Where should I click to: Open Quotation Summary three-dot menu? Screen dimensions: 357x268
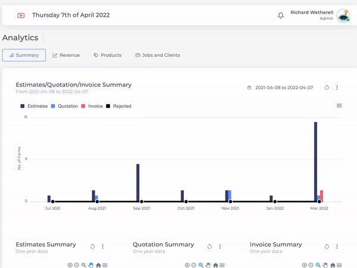220,247
